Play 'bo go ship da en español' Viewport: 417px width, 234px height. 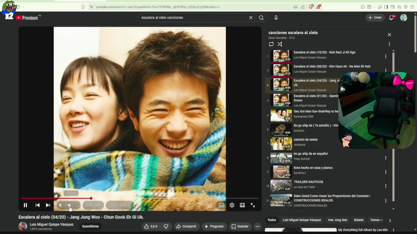point(310,154)
